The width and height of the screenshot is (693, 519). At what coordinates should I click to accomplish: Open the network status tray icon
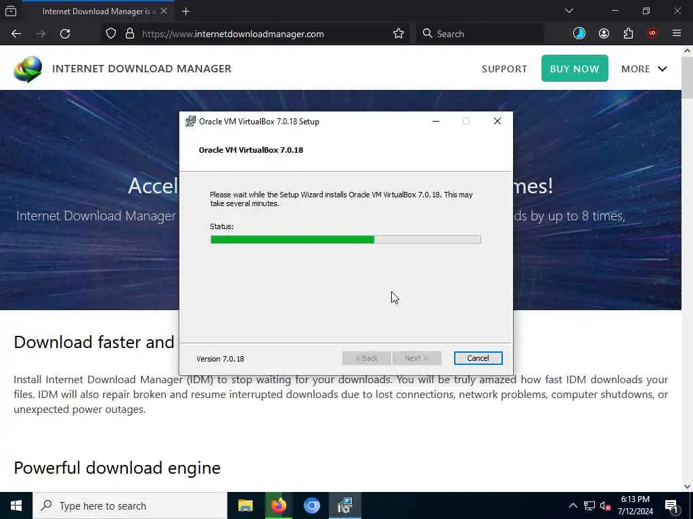pos(589,505)
